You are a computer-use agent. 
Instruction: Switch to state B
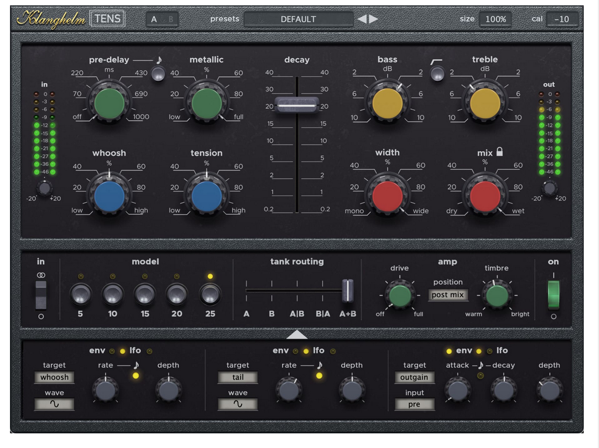171,19
